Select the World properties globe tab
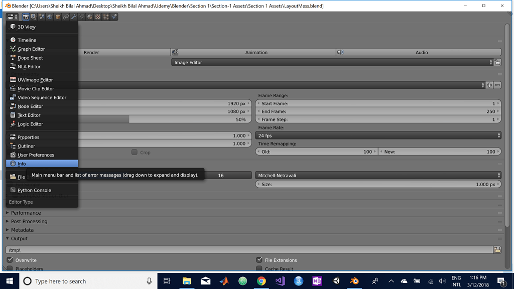The width and height of the screenshot is (514, 289). pyautogui.click(x=50, y=17)
